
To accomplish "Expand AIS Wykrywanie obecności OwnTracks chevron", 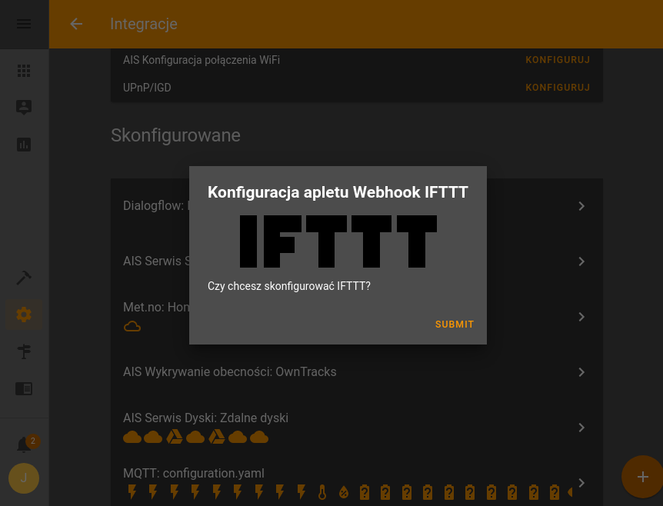I will [x=581, y=372].
